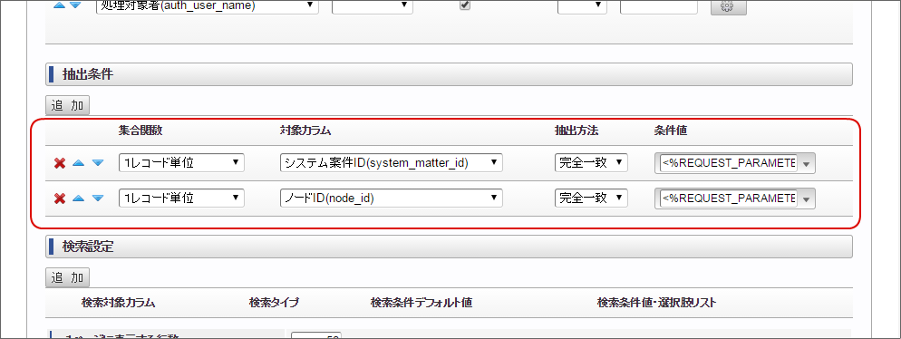The image size is (901, 339).
Task: Click the 抽出条件 section header
Action: tap(449, 74)
